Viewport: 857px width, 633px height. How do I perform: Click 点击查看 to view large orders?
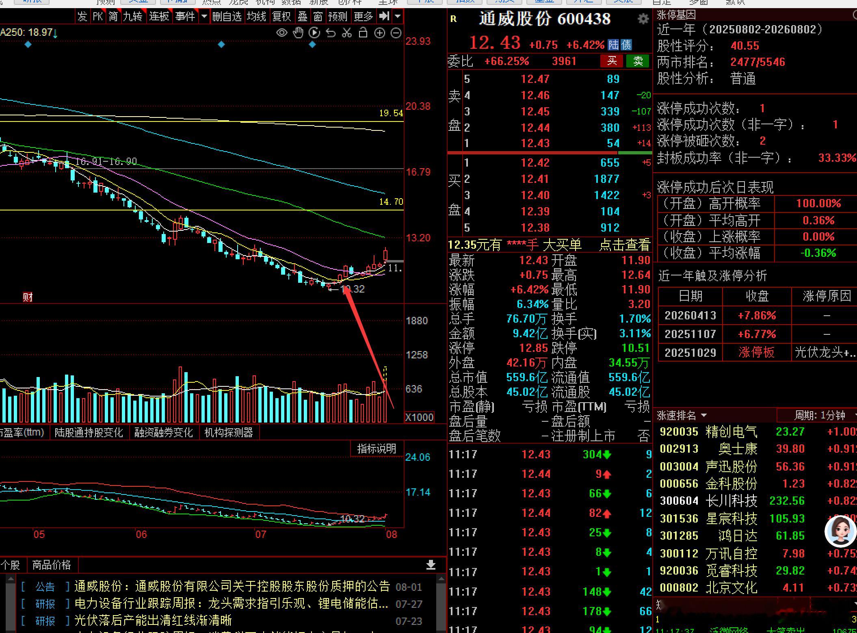pyautogui.click(x=625, y=245)
